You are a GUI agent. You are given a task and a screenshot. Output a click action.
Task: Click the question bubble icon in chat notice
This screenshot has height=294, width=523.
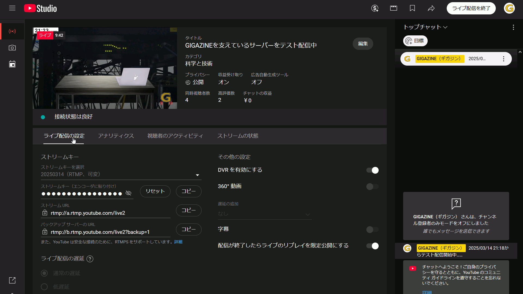pos(456,204)
